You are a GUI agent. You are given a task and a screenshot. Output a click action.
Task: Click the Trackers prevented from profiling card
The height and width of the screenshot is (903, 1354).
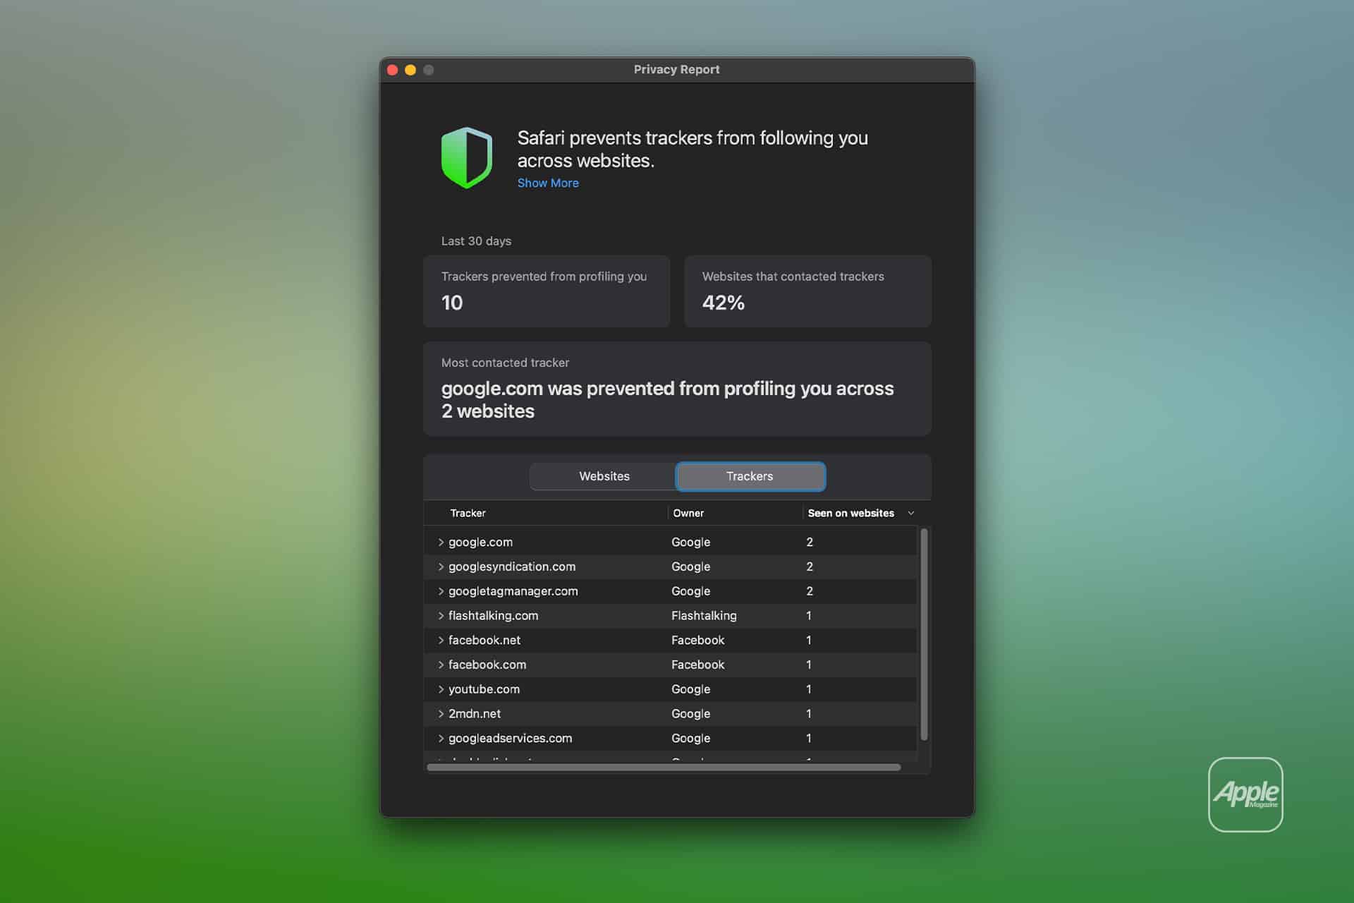coord(547,291)
